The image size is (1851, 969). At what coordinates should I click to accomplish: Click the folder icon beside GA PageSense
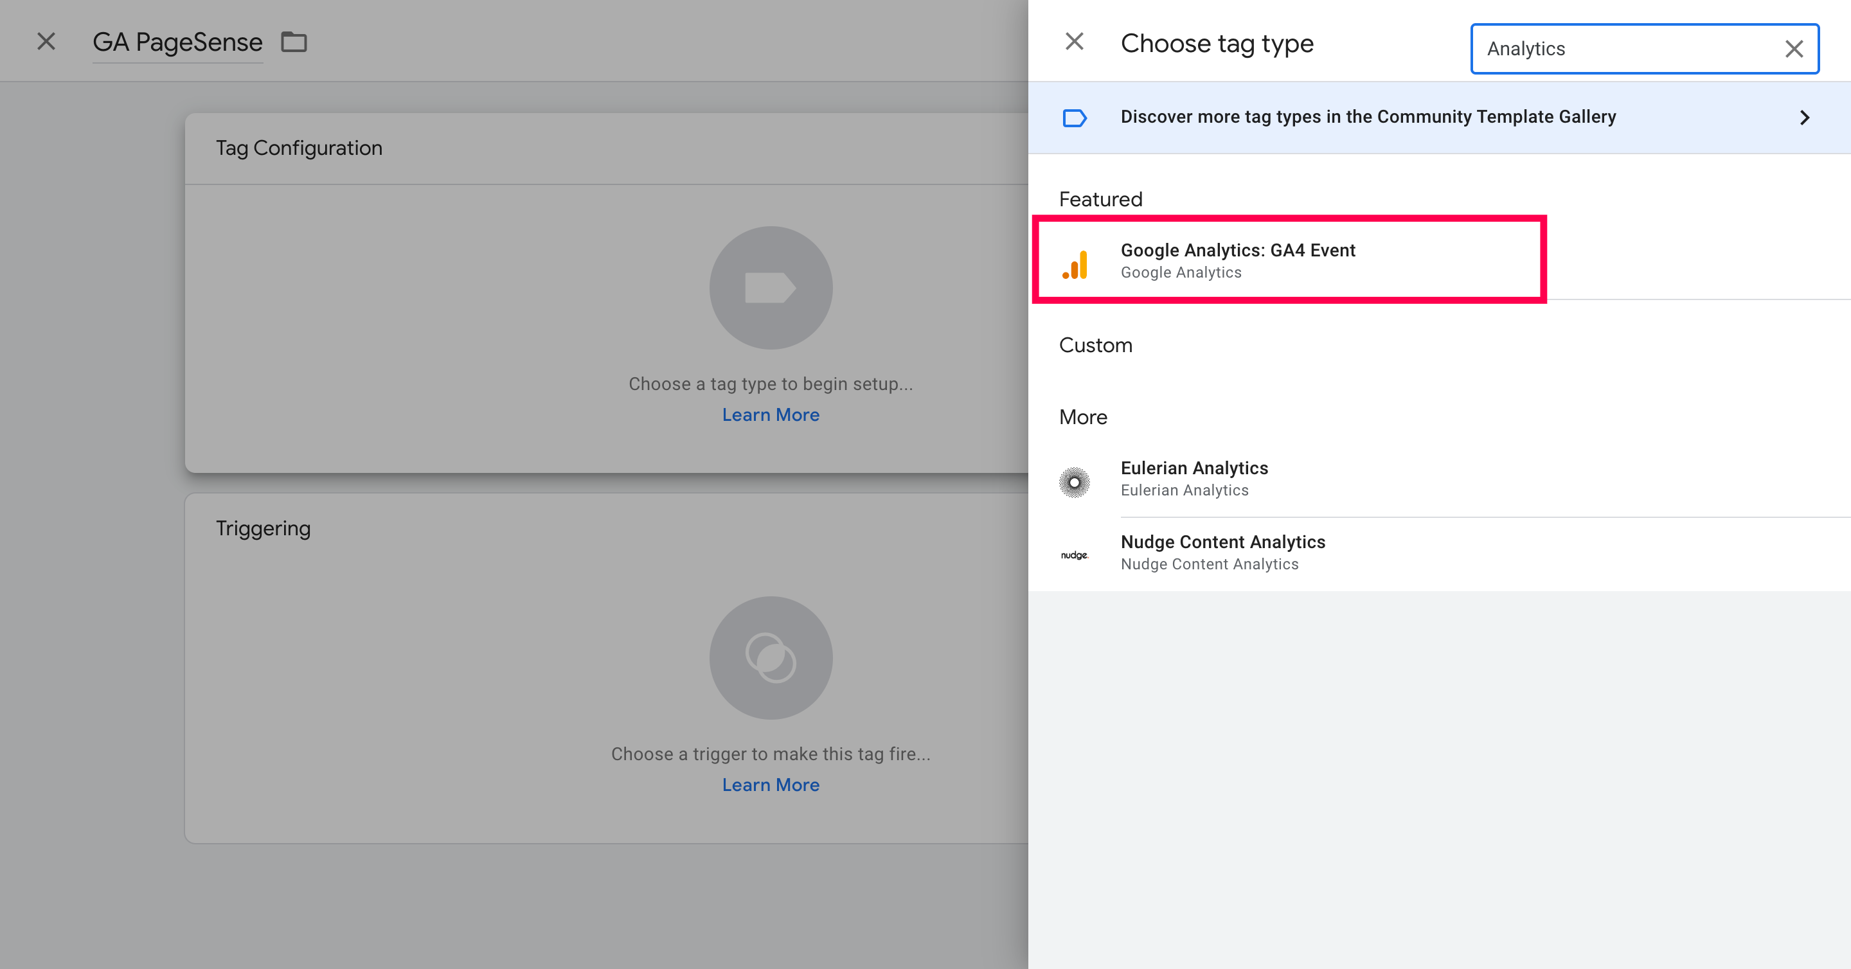click(293, 42)
